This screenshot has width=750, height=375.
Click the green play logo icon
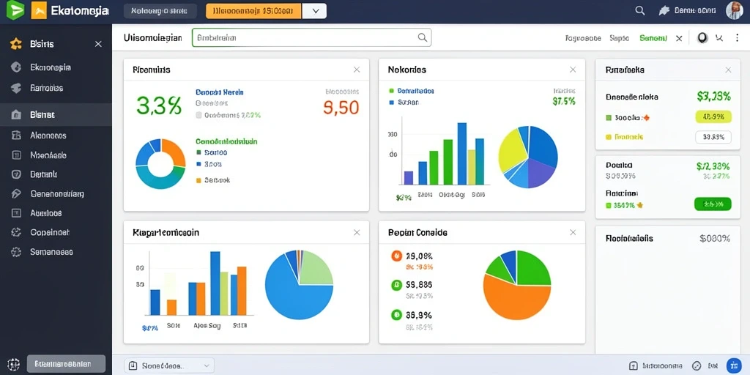point(15,10)
